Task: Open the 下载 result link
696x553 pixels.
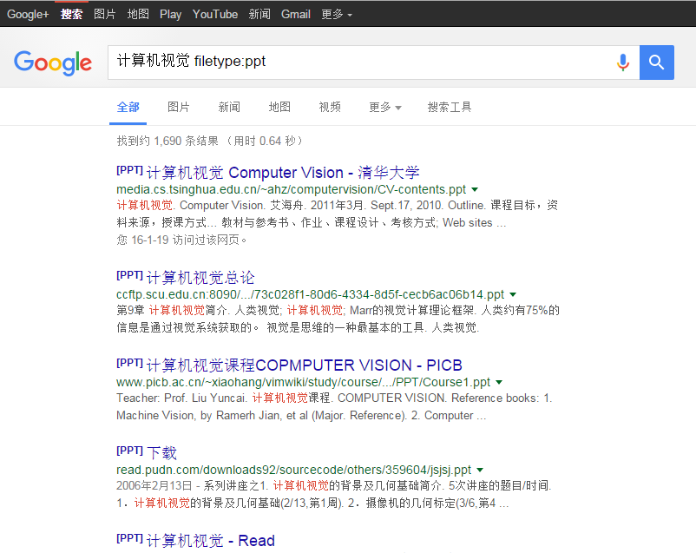Action: (161, 452)
